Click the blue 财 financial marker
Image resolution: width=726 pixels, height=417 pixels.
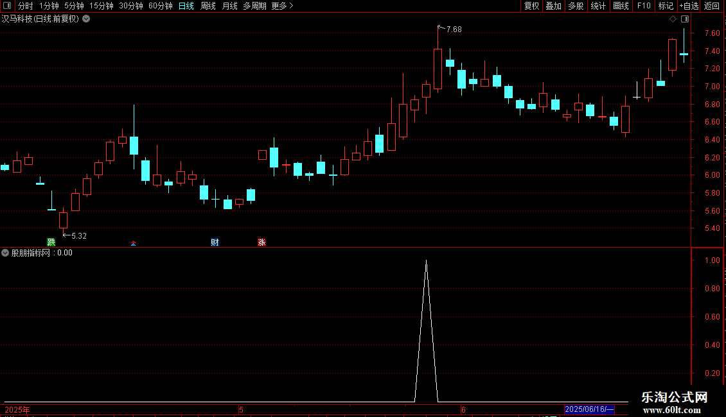(x=215, y=243)
